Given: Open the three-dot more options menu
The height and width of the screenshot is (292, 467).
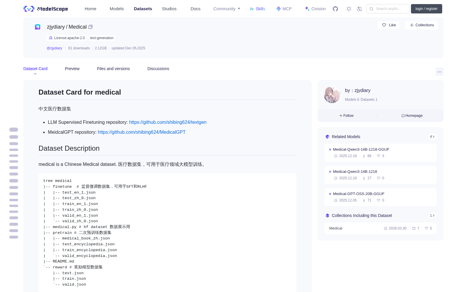Looking at the screenshot, I should pyautogui.click(x=440, y=72).
